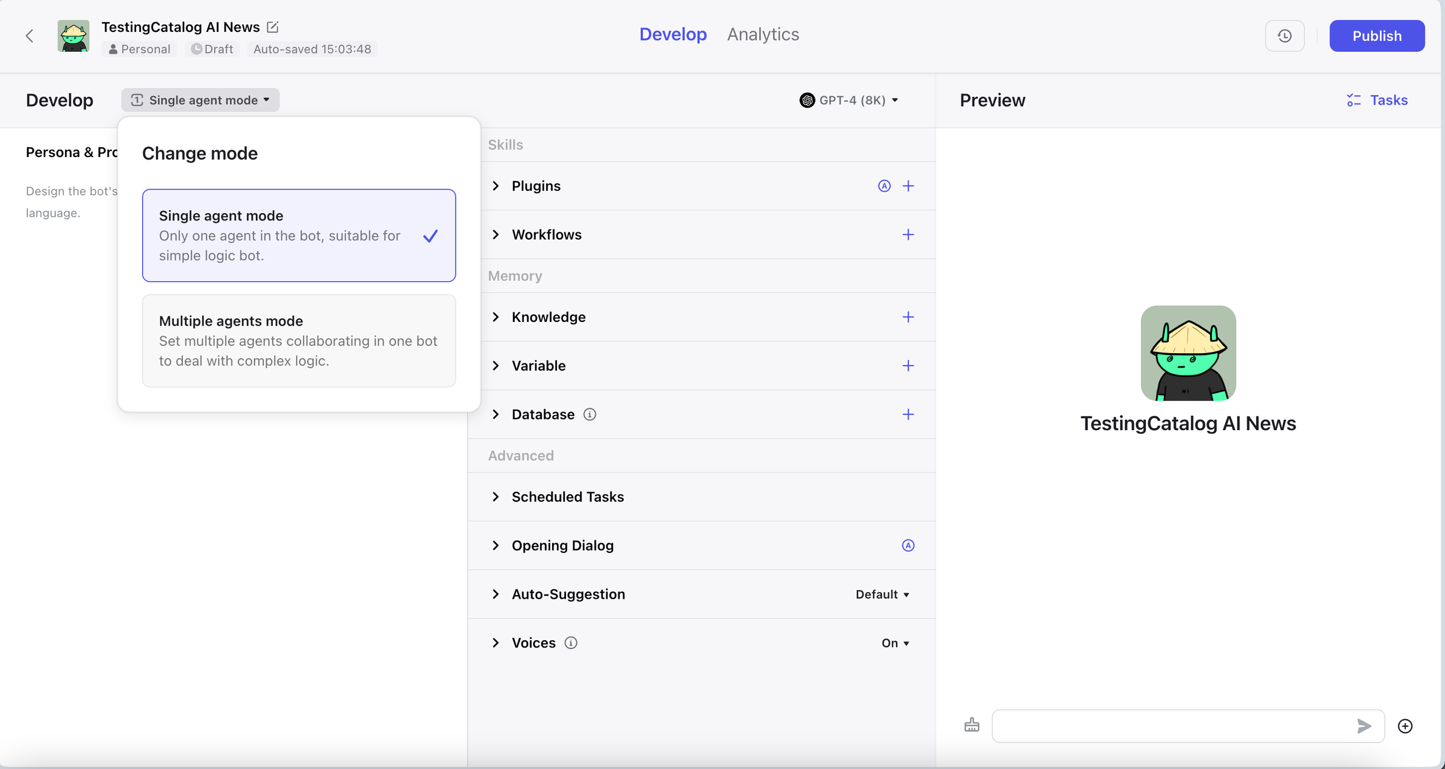Open the Tasks panel in Preview

point(1378,100)
